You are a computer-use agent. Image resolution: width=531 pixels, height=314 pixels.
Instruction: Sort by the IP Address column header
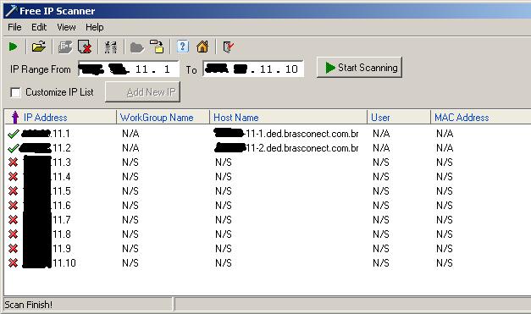tap(60, 117)
